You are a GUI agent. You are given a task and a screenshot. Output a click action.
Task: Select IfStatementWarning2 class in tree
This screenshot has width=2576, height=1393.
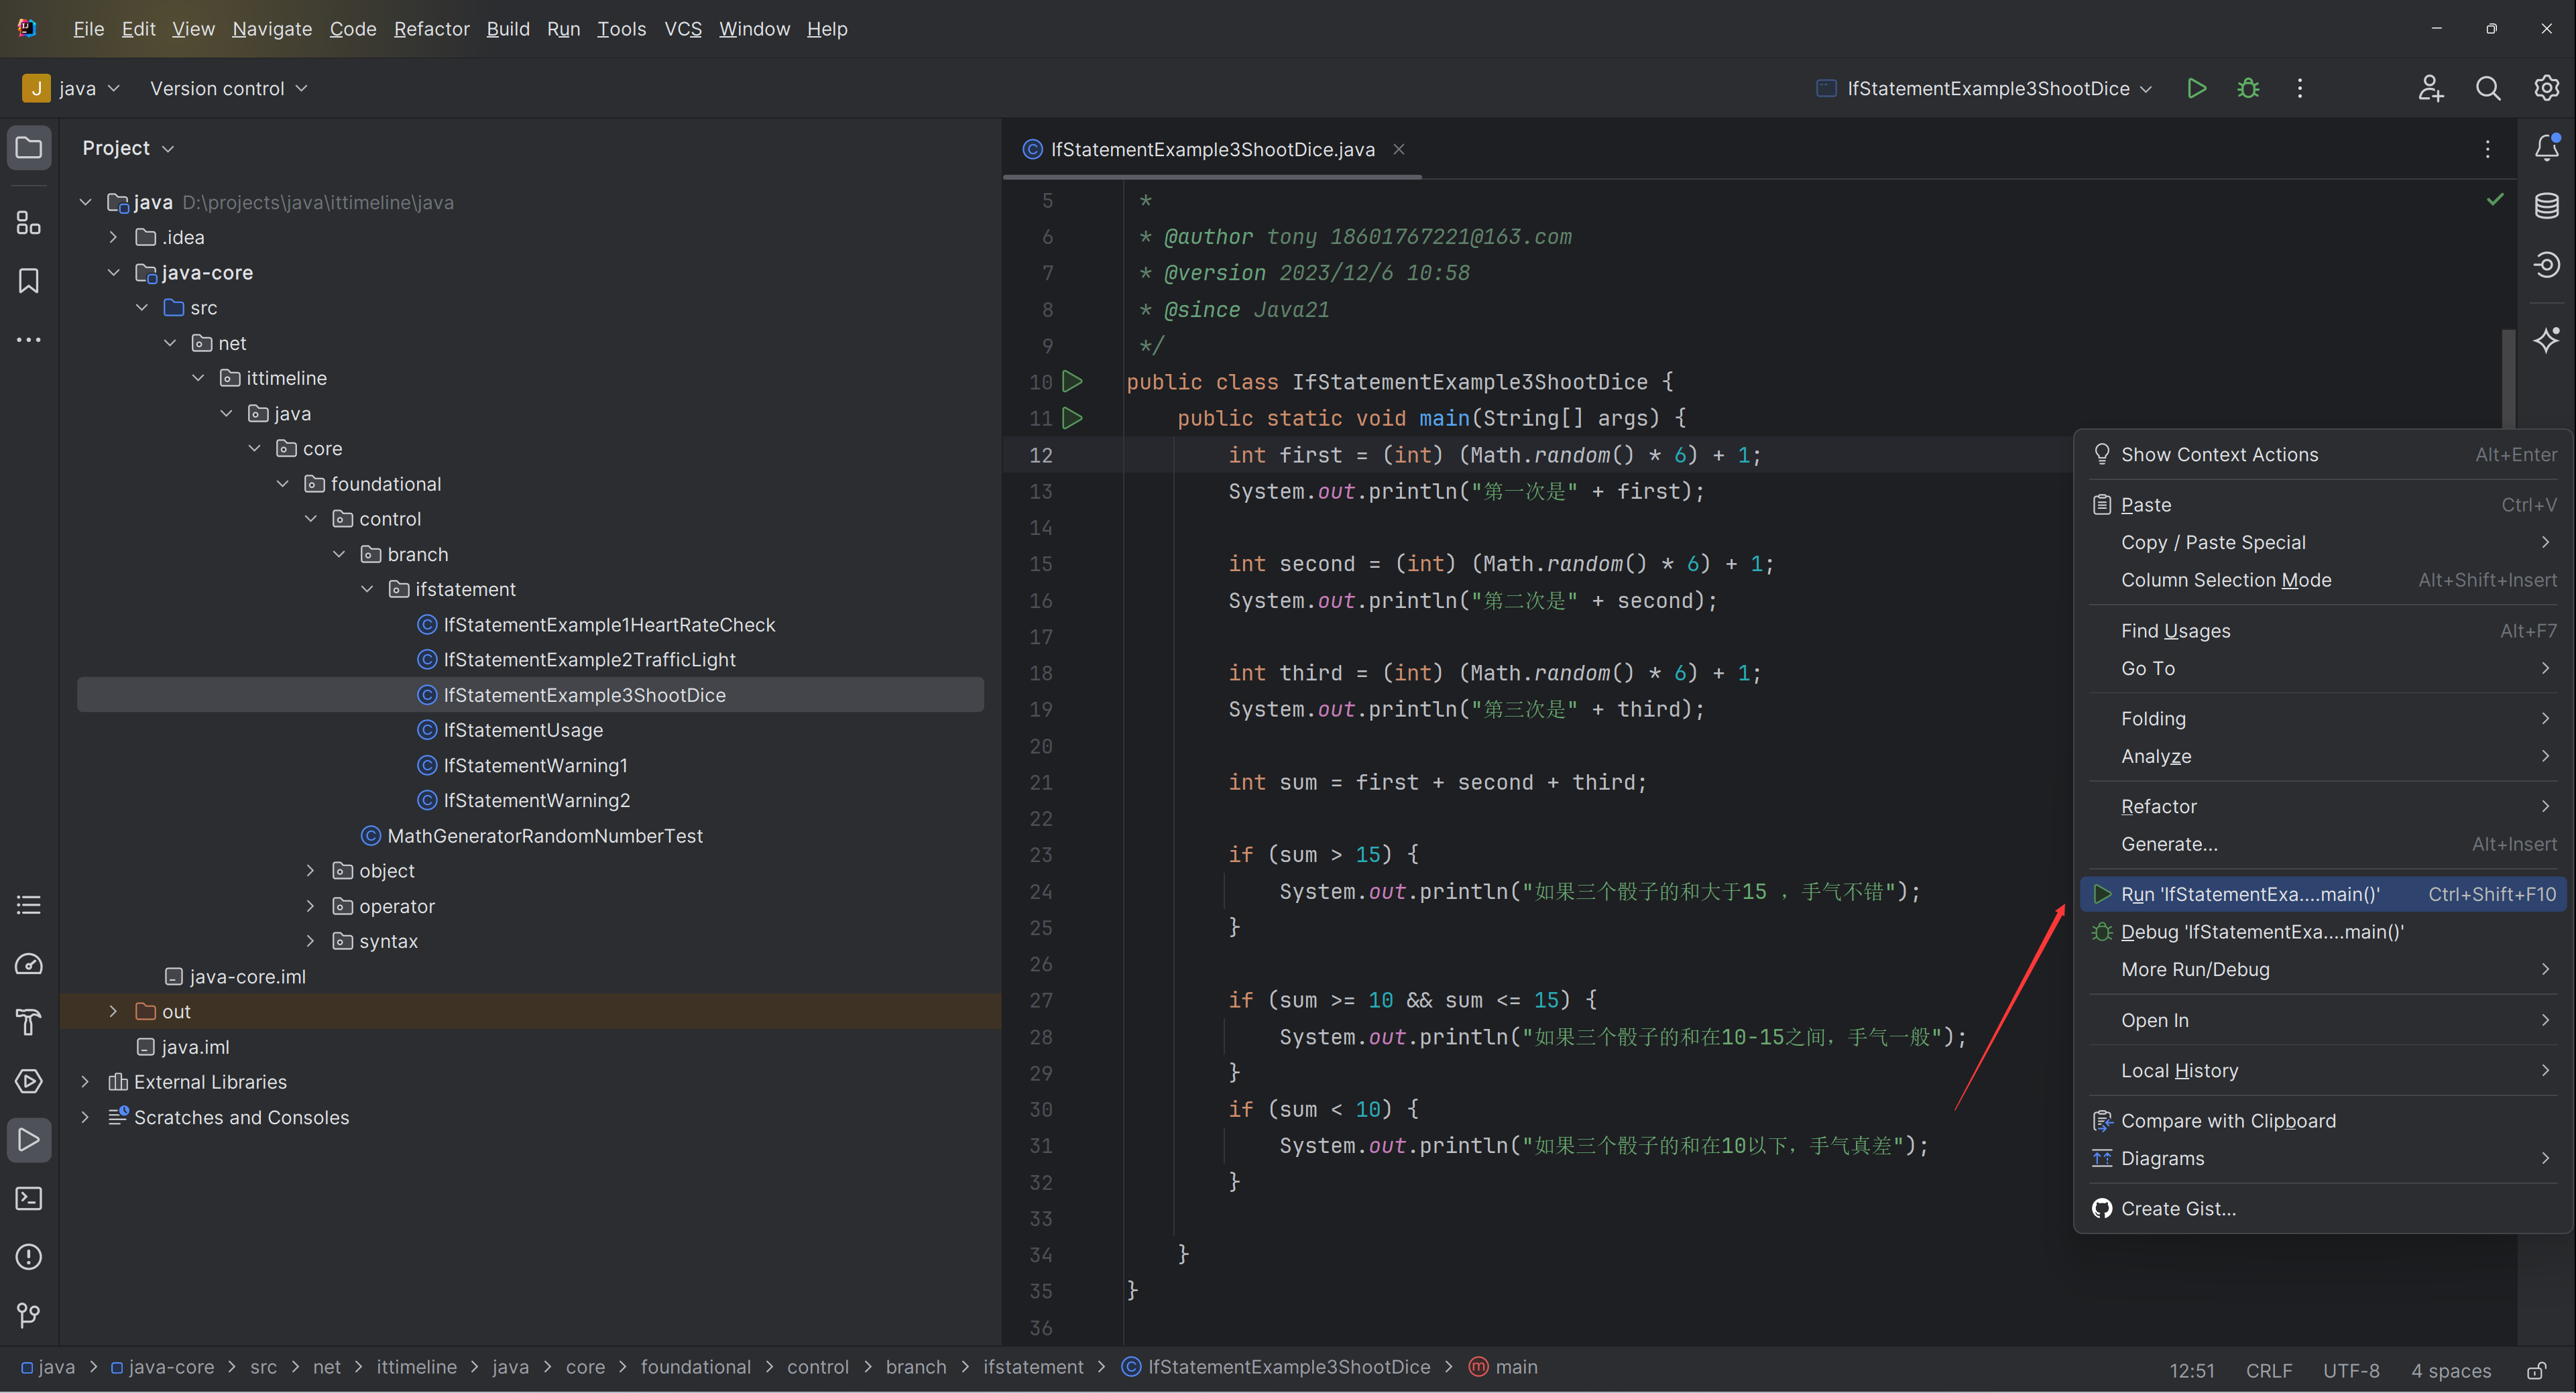(x=536, y=800)
